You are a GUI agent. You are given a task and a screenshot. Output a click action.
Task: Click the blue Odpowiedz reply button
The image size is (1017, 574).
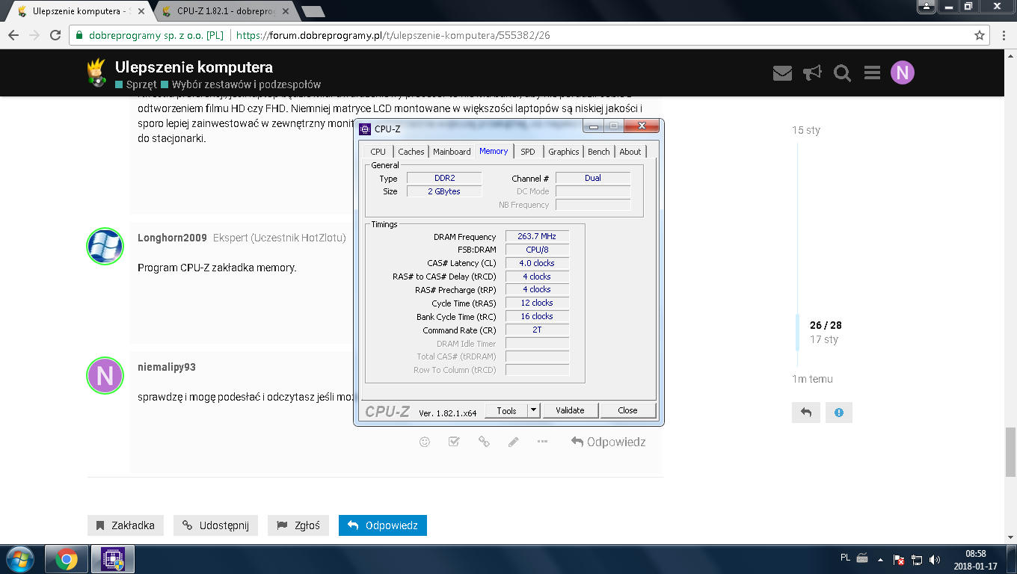(x=383, y=525)
